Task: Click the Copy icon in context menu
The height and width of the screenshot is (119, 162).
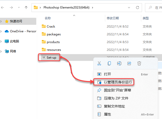Action: (x=109, y=63)
